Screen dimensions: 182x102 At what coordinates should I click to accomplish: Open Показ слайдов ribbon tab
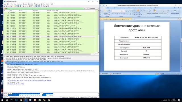pos(132,8)
